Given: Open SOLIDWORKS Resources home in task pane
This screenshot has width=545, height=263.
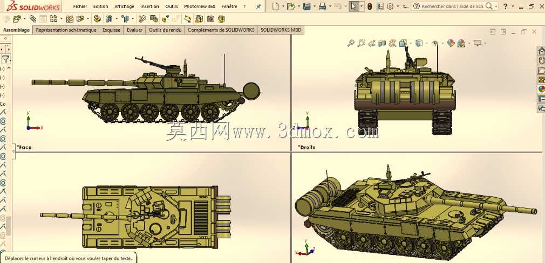Looking at the screenshot, I should pyautogui.click(x=542, y=51).
